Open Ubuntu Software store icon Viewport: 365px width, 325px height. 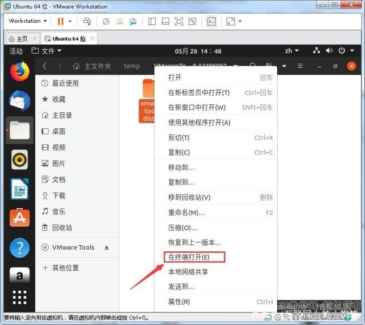point(19,218)
